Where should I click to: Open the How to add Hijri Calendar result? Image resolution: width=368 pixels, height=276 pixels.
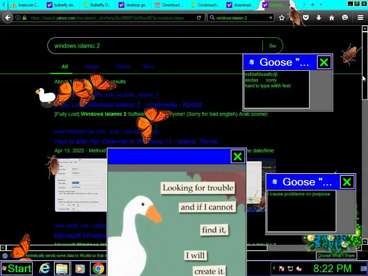pyautogui.click(x=136, y=142)
